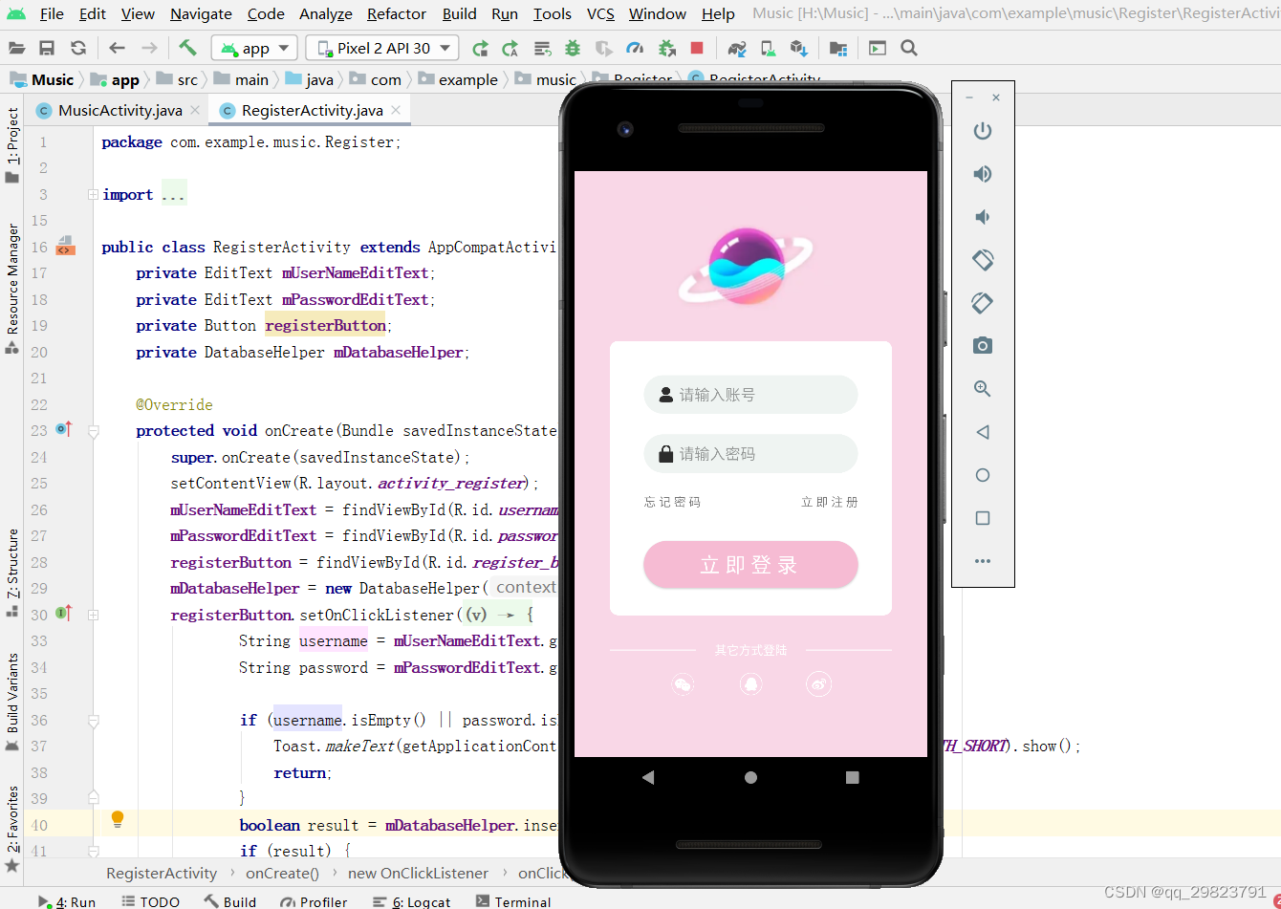Click emulator side panel home circle

[983, 475]
